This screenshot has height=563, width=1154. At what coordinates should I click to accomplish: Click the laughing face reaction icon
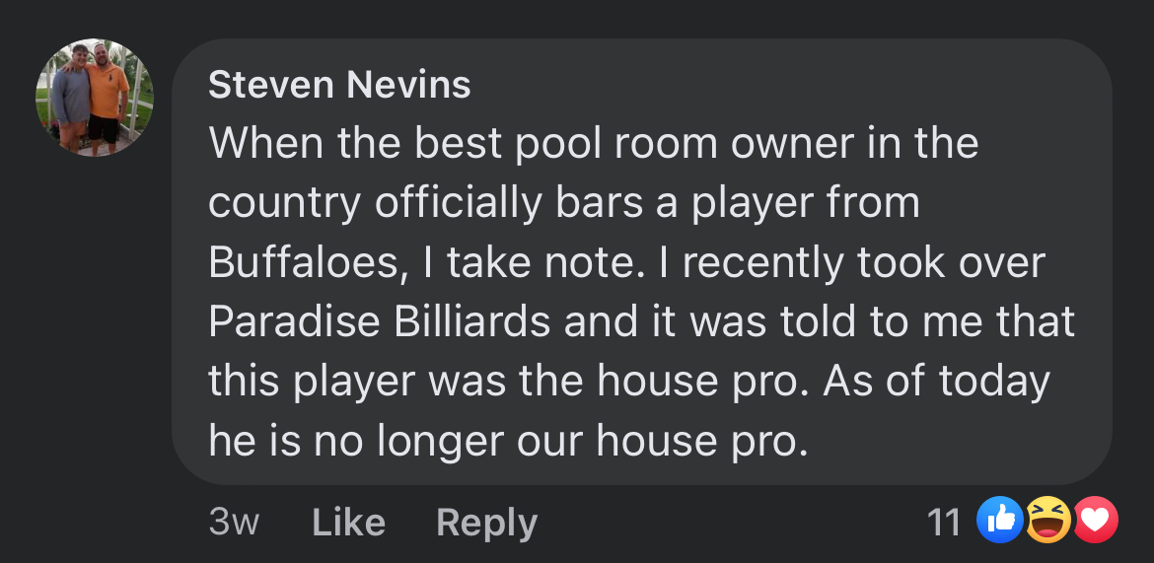tap(1047, 520)
